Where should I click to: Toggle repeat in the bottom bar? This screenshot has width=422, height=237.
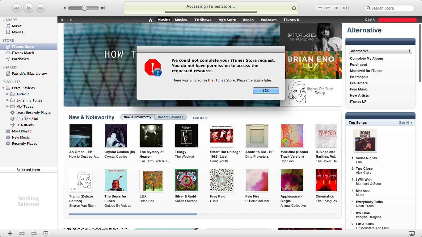34,234
